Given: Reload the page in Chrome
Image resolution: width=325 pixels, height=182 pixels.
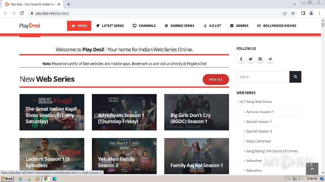Looking at the screenshot, I should 22,13.
